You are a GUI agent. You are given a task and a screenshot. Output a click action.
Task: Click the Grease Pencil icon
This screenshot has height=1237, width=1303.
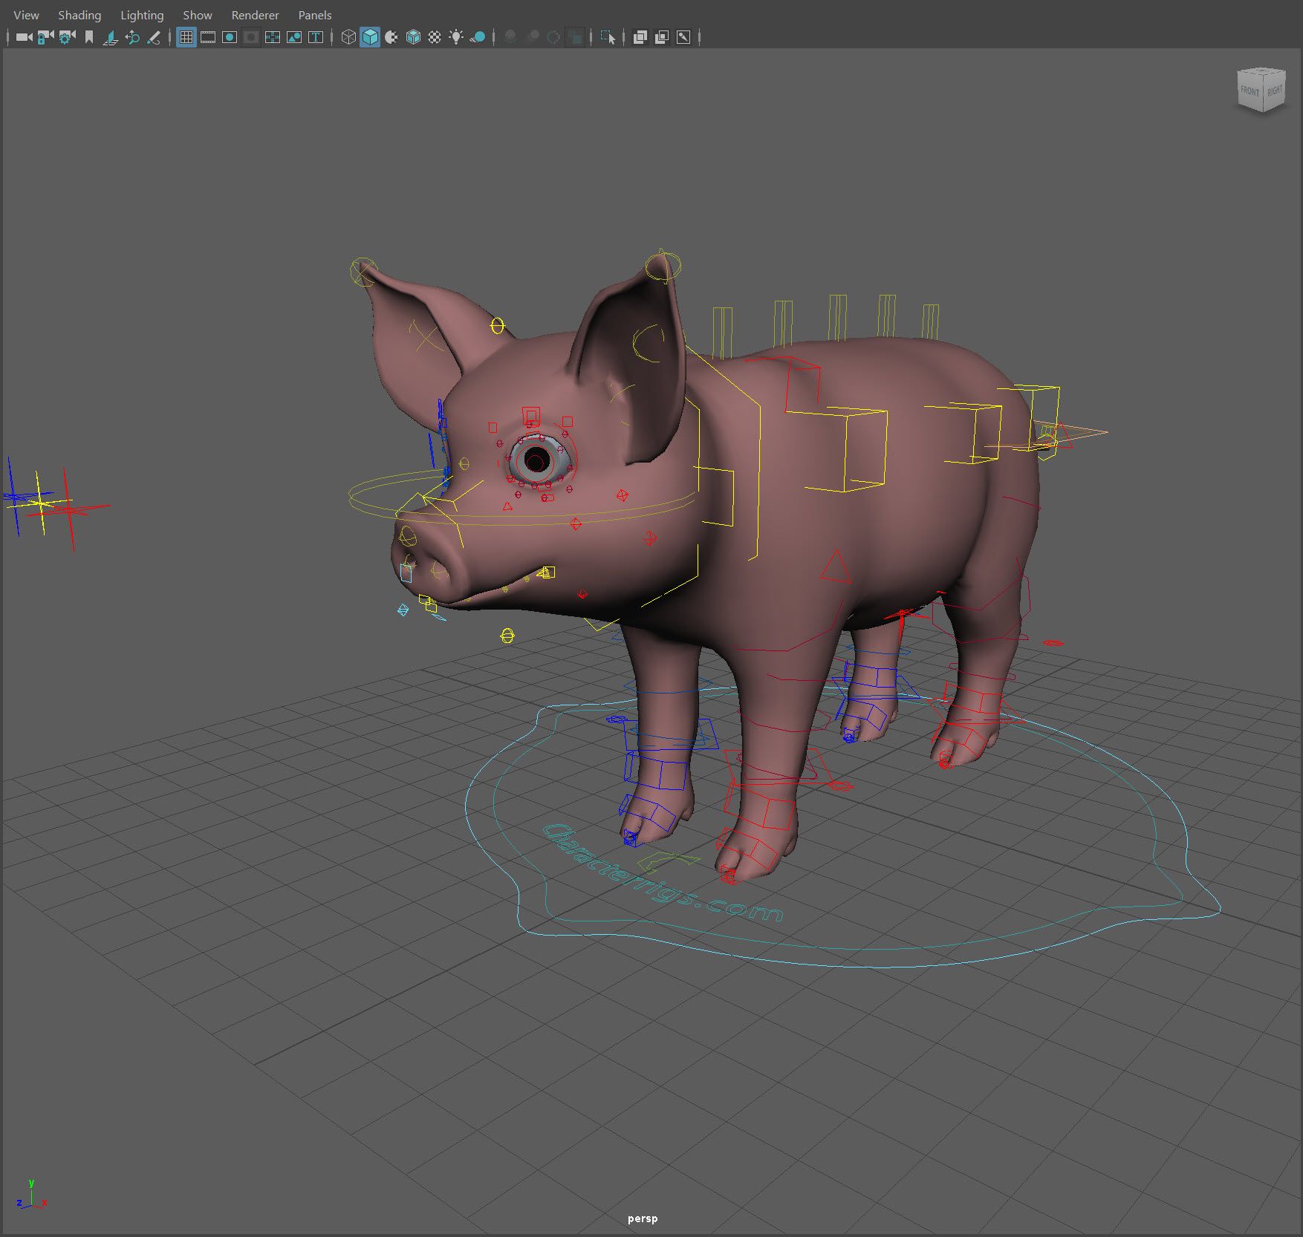154,37
